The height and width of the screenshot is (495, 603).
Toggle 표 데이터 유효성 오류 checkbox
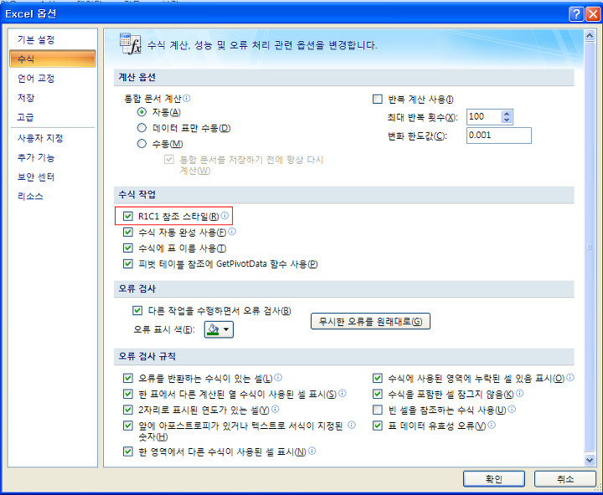pos(378,426)
